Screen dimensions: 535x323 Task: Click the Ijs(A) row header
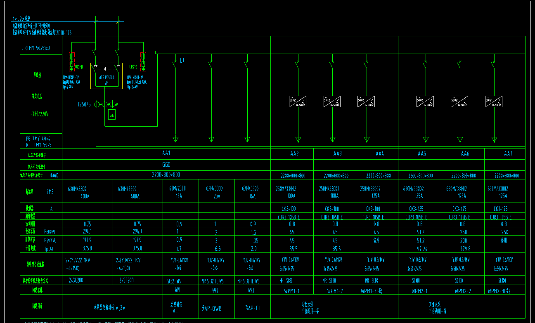pos(50,248)
